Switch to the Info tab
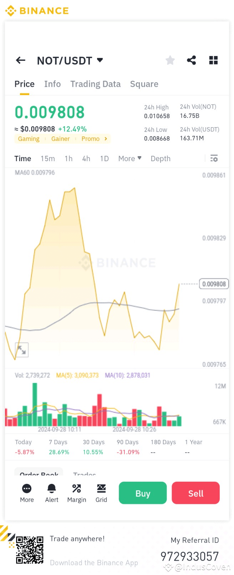The width and height of the screenshot is (234, 575). click(52, 84)
